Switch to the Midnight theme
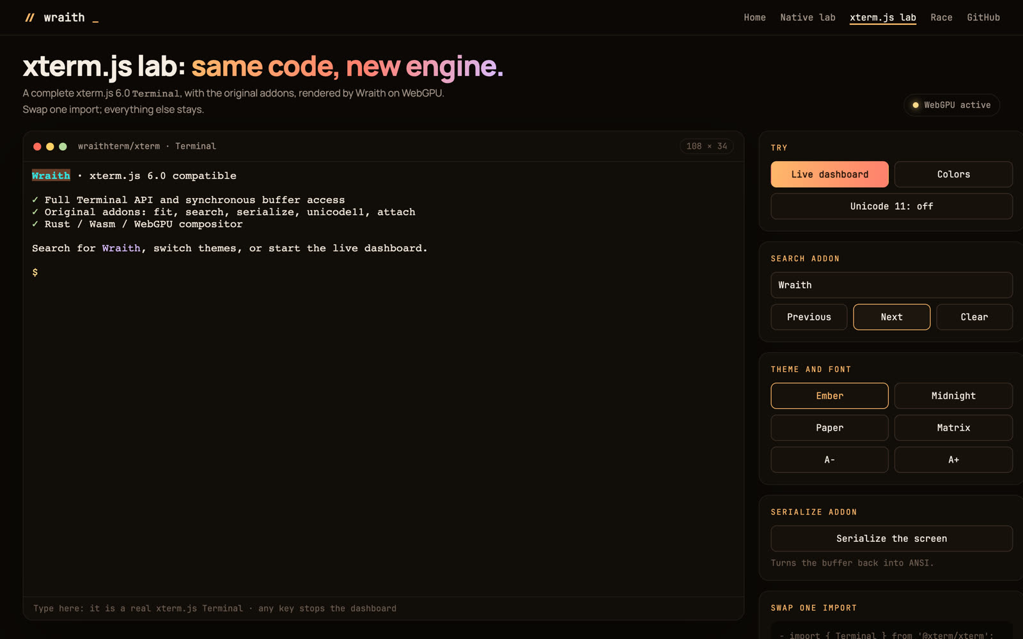This screenshot has height=639, width=1023. tap(953, 396)
